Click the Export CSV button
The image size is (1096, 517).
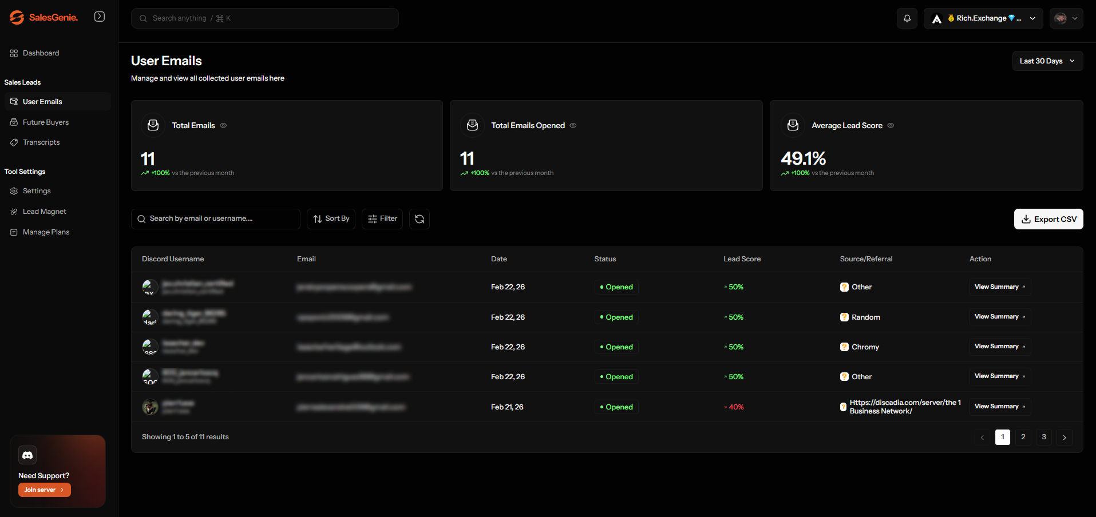click(x=1048, y=219)
